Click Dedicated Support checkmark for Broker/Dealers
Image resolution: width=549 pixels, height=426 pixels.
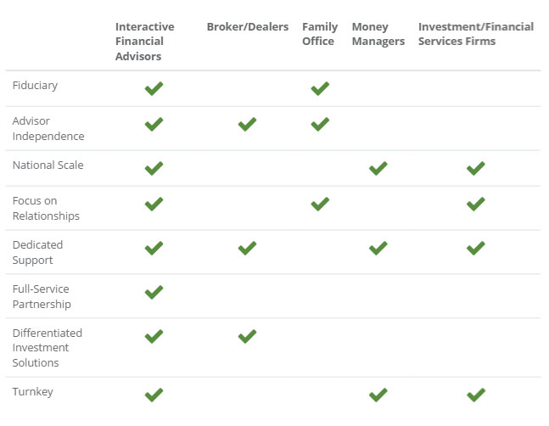coord(247,249)
